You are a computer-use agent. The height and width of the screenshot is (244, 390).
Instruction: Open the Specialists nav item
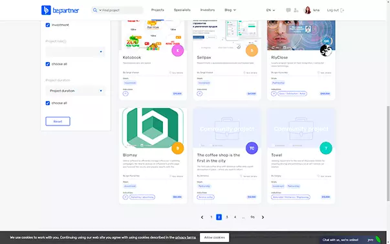[182, 10]
